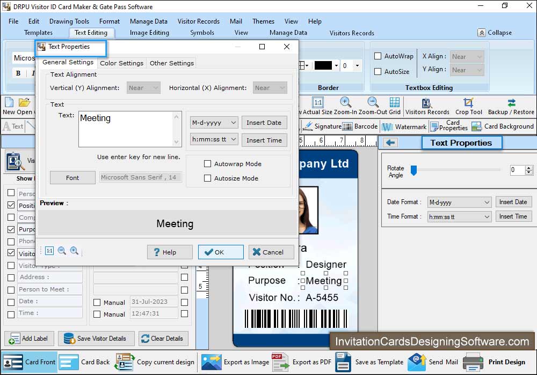Open the Drawing Tools menu
This screenshot has width=537, height=375.
coord(69,21)
